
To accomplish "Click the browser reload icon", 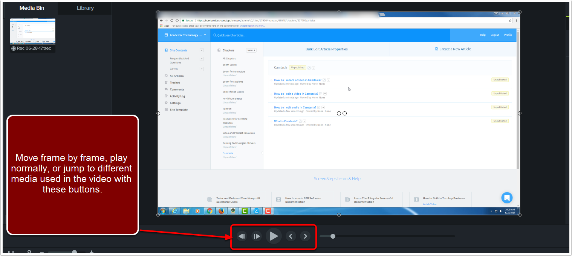I will point(172,21).
